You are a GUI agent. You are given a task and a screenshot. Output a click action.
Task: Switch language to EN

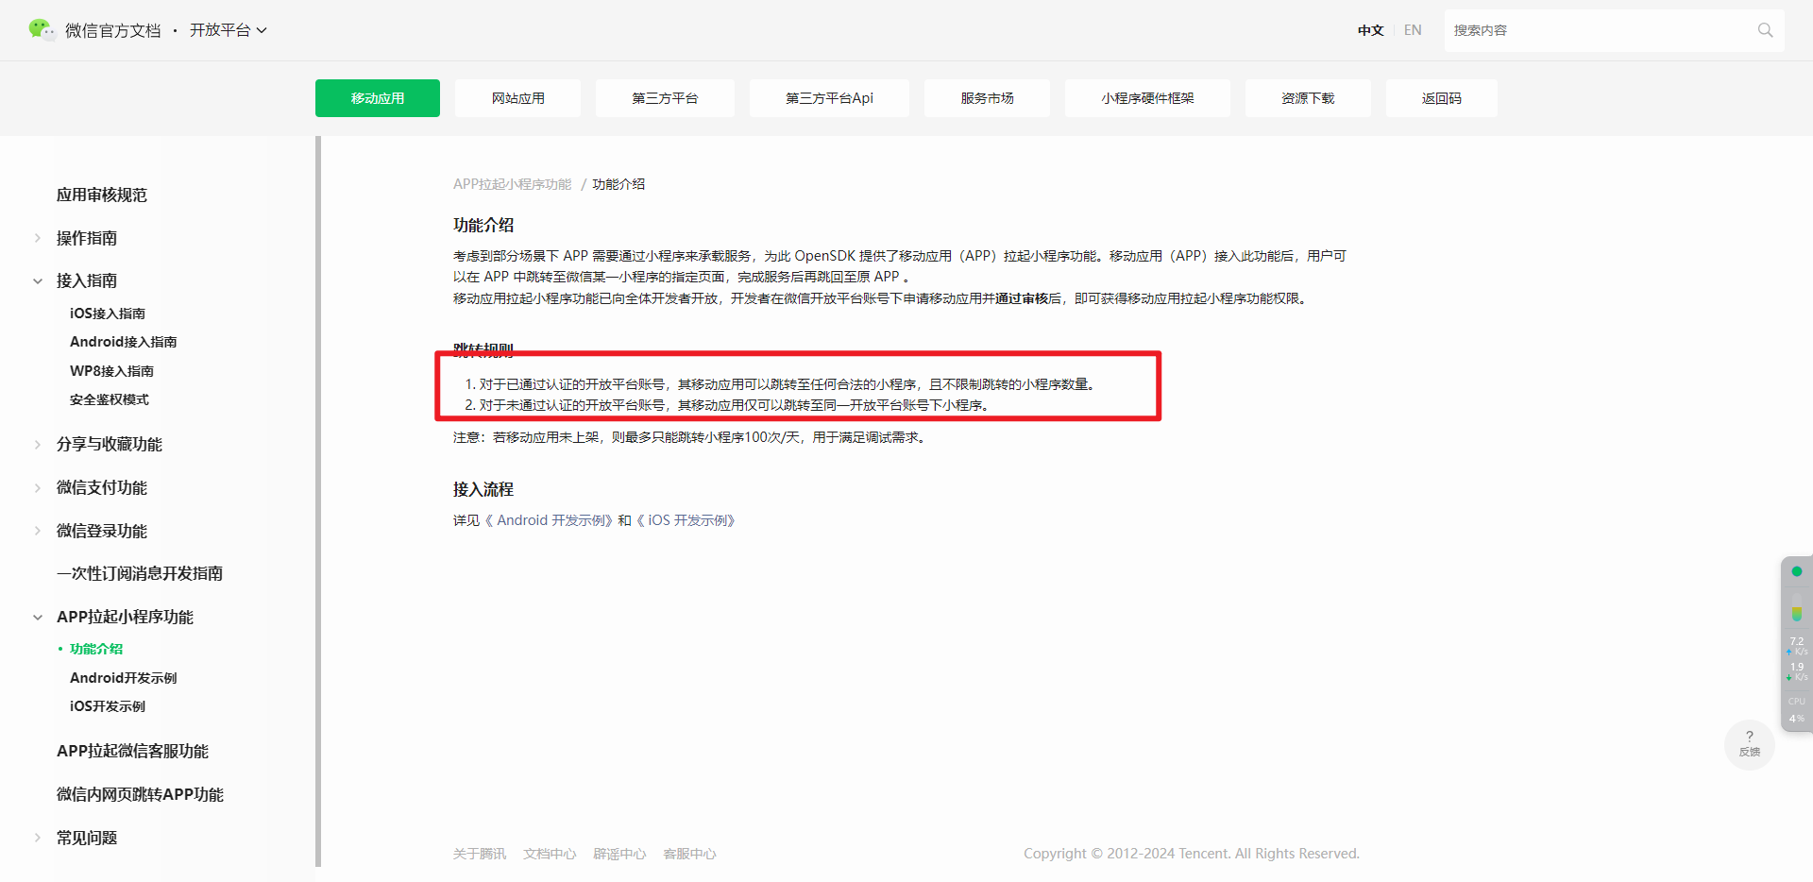(x=1413, y=30)
